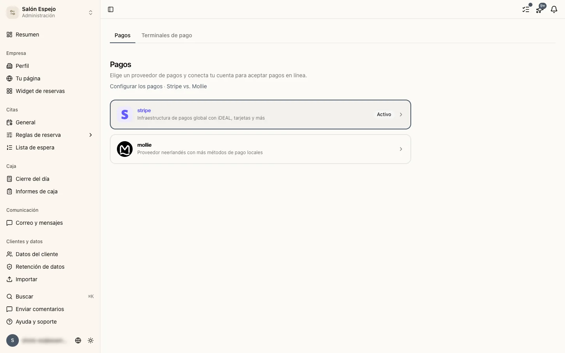565x353 pixels.
Task: Click the Stripe logo icon
Action: point(125,115)
